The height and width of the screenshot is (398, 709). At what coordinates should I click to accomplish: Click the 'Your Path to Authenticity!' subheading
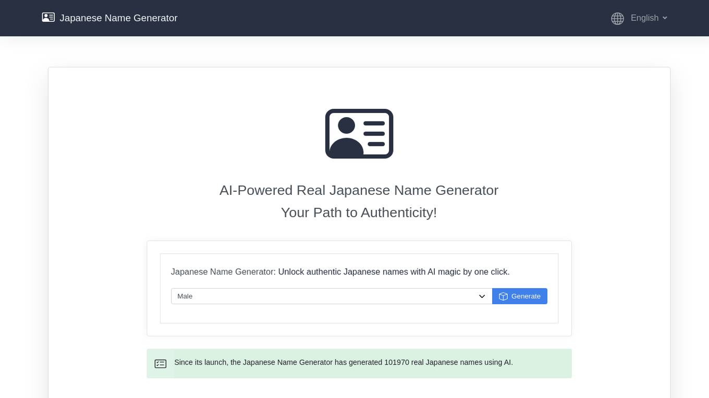click(x=359, y=213)
